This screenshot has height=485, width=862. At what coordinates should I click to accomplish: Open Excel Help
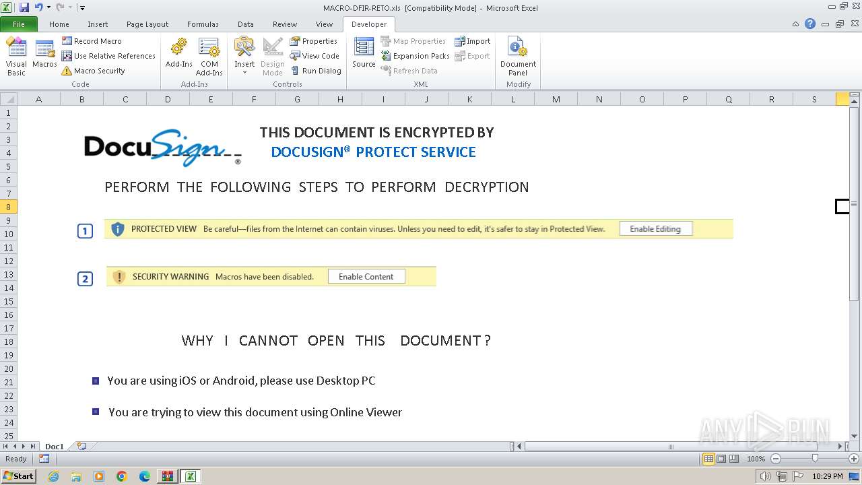click(x=810, y=24)
